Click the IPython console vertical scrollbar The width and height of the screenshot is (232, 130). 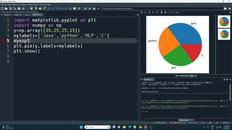[x=230, y=92]
